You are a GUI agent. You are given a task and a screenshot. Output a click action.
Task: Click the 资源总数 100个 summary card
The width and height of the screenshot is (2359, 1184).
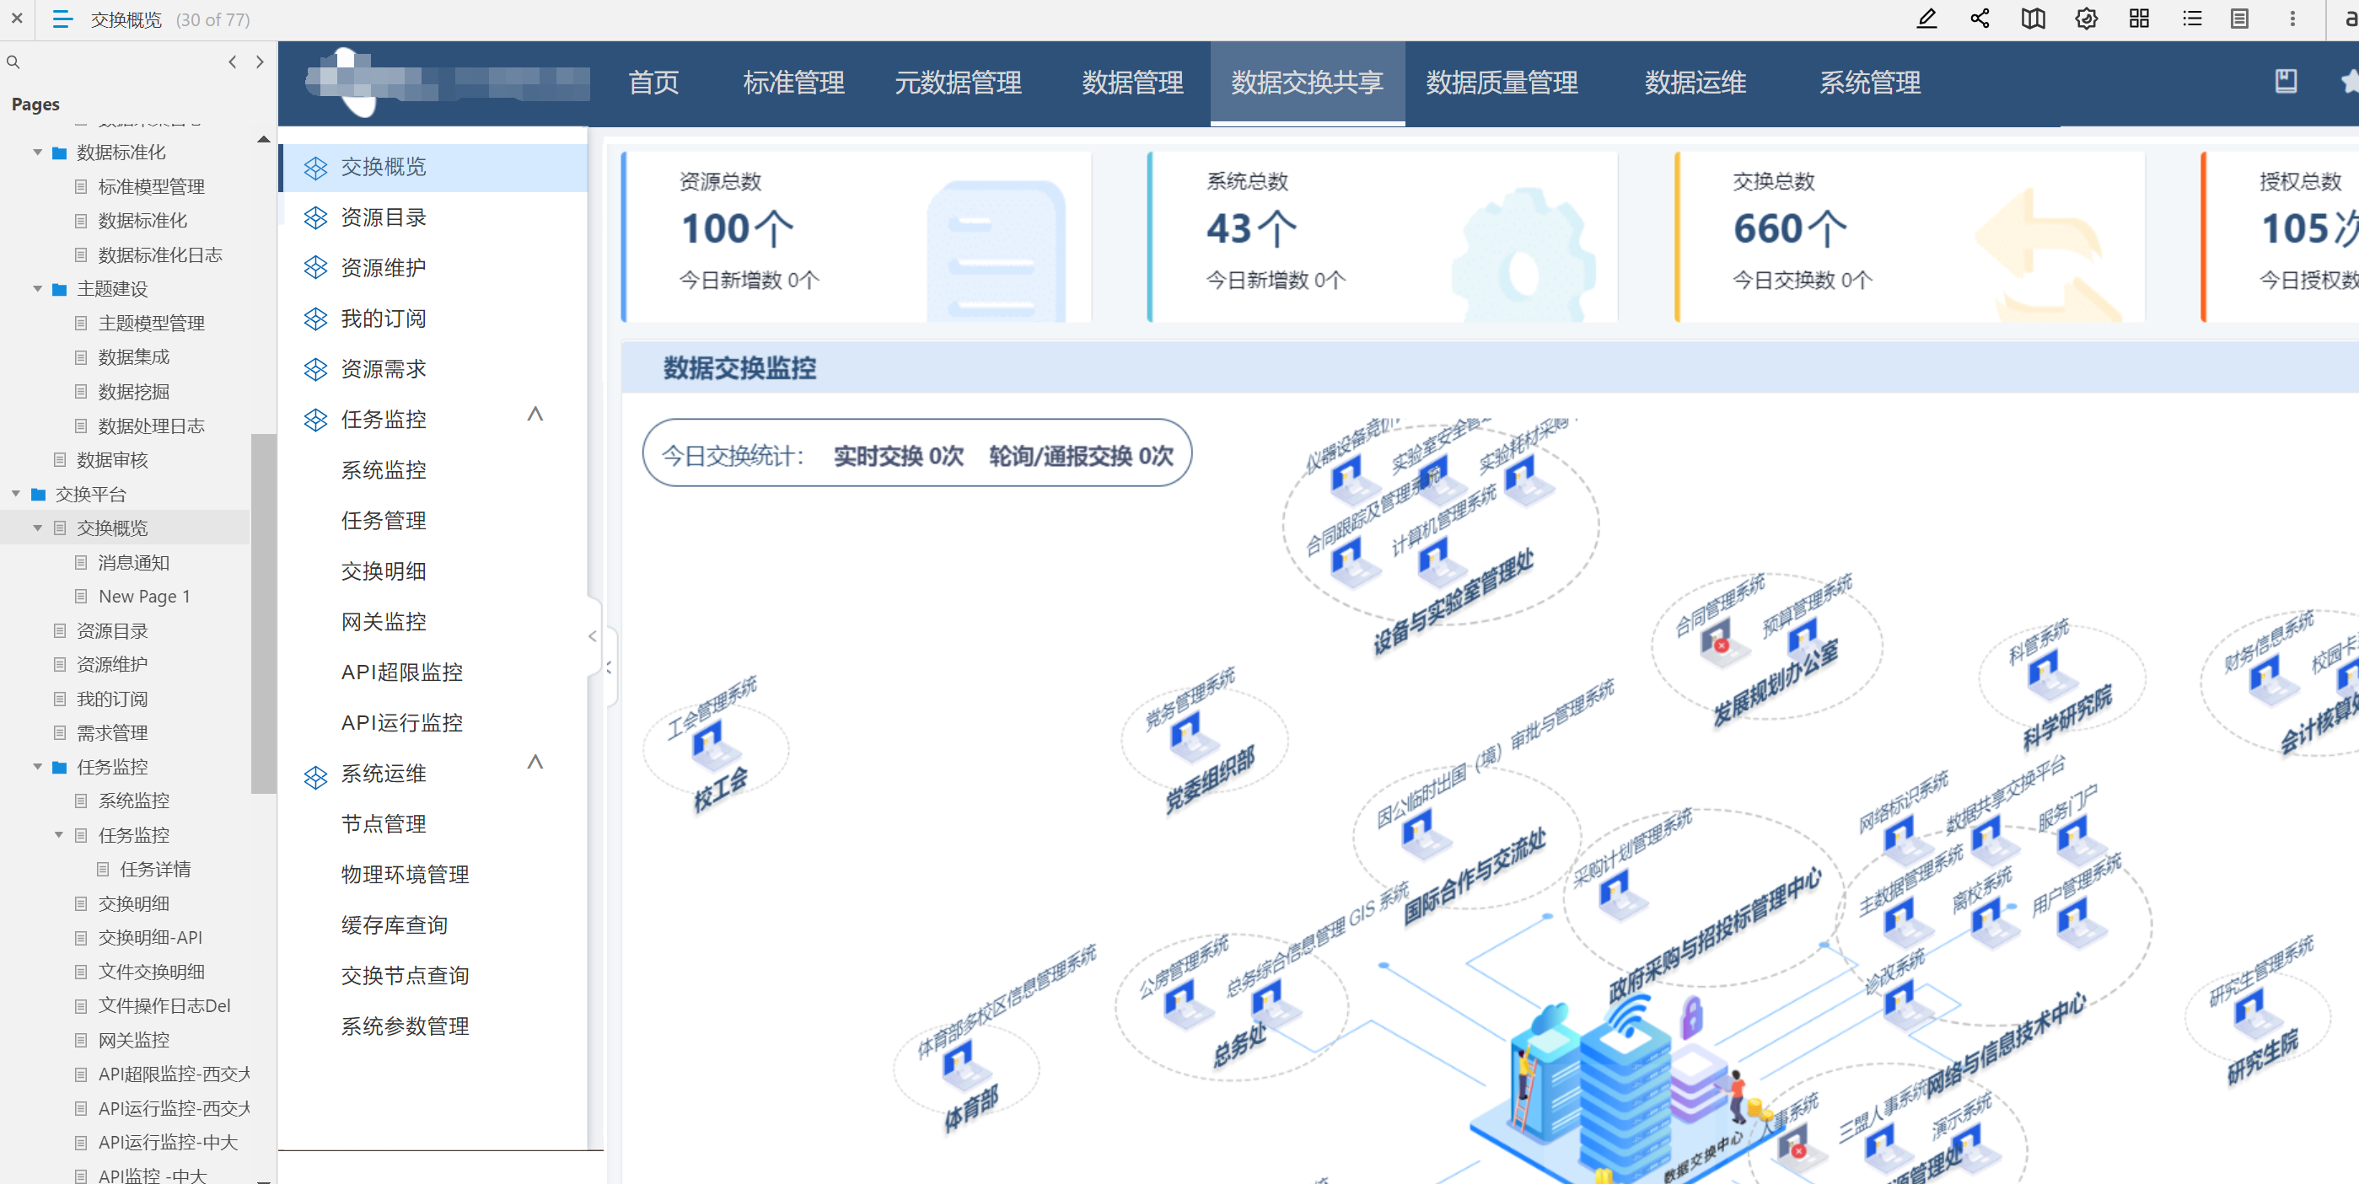pos(857,236)
